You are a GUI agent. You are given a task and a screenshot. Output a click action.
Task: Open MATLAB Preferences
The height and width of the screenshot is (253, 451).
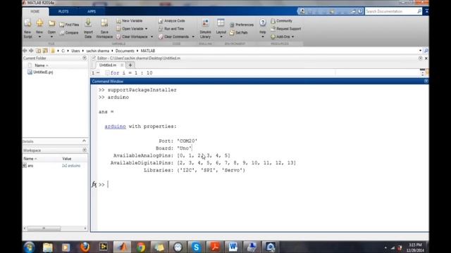242,25
